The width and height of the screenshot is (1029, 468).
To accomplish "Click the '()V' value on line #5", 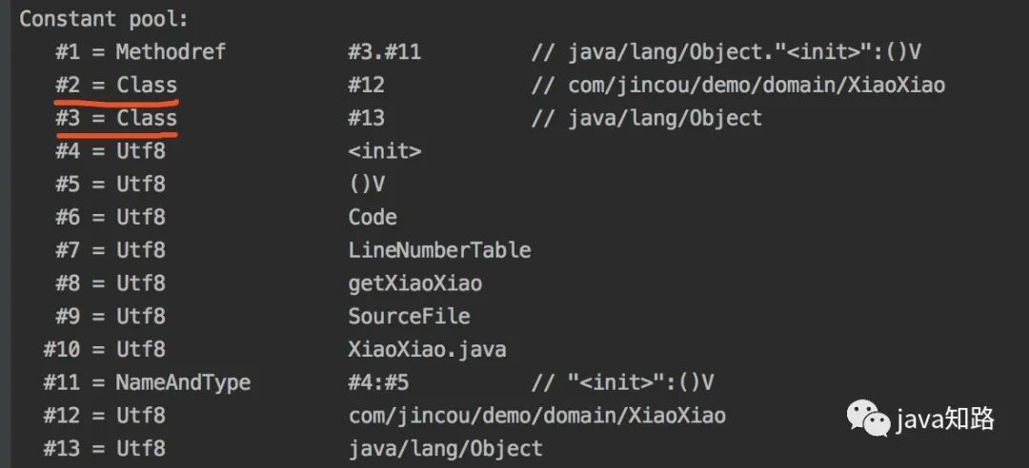I will tap(367, 185).
